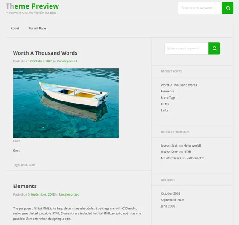Open the Parent Page menu item
Screen dimensions: 239x225
[x=38, y=29]
